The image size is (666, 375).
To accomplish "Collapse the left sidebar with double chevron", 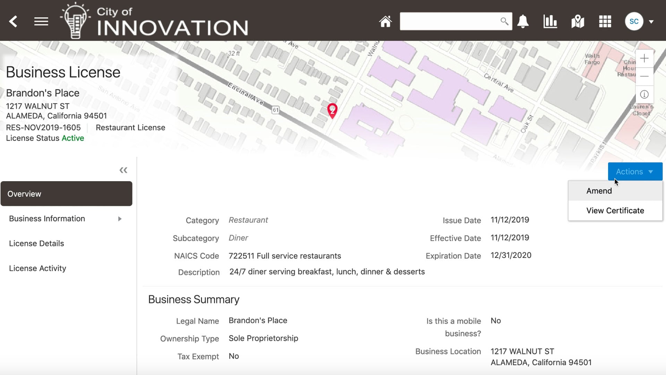I will 123,170.
